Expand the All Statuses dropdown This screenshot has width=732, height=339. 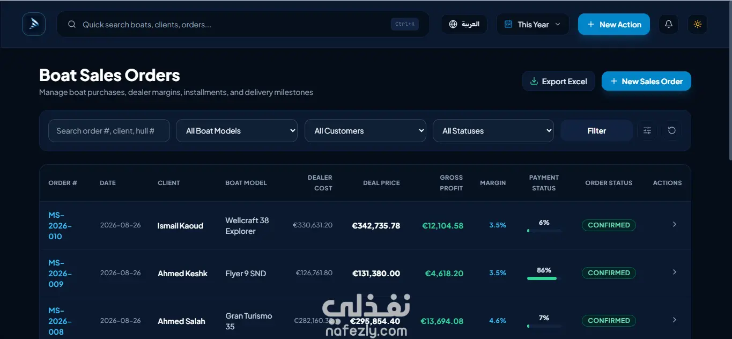[493, 131]
